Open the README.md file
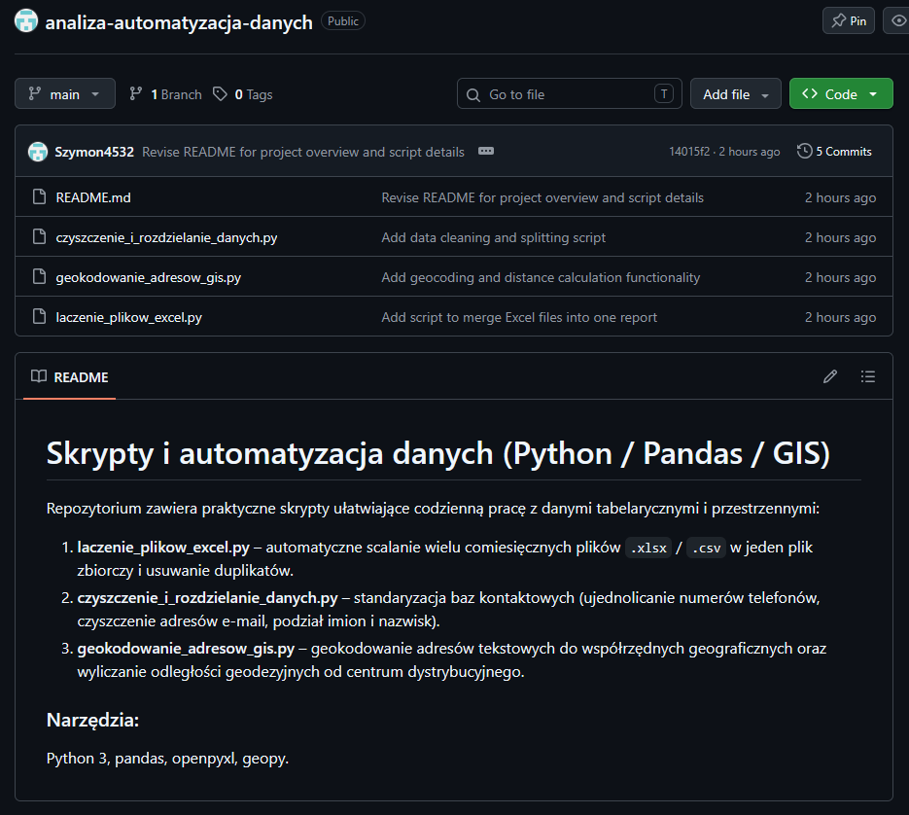 click(93, 197)
